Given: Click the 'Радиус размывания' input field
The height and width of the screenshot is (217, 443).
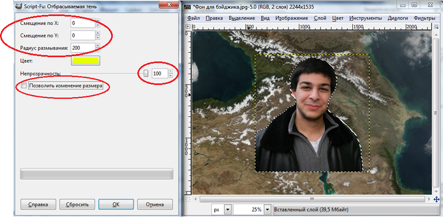Looking at the screenshot, I should click(x=83, y=48).
